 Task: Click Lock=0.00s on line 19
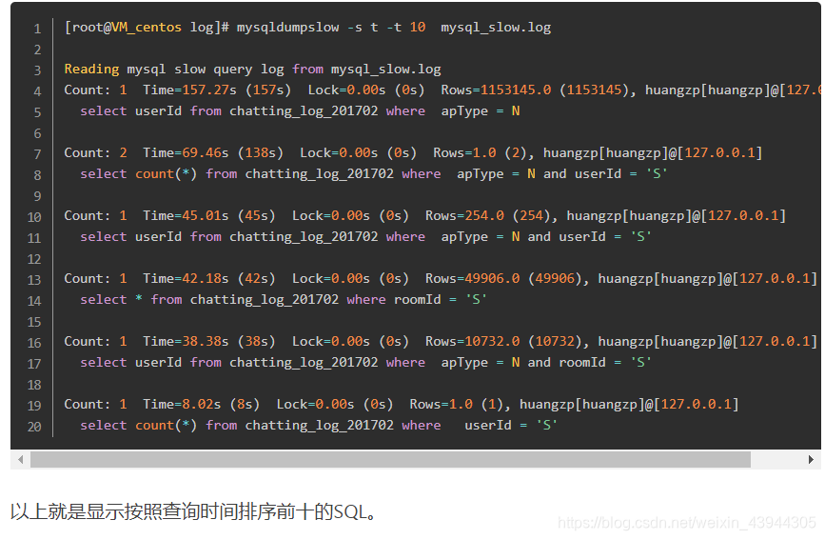(316, 405)
